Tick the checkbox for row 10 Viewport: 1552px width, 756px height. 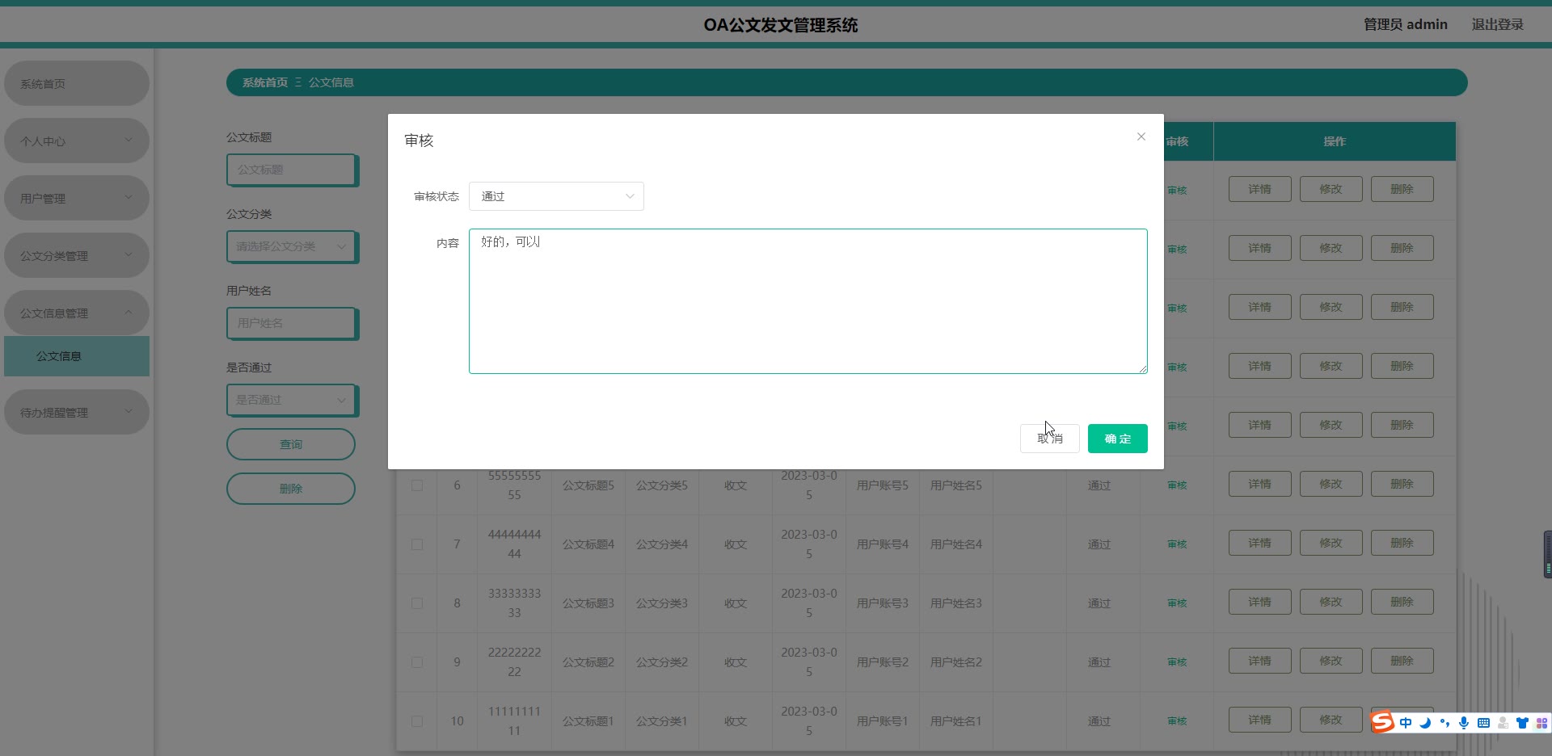(417, 721)
